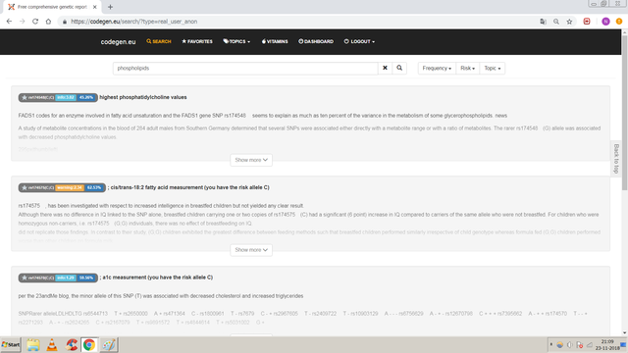Click the info:3.82 badge on the first result
628x353 pixels.
tap(66, 98)
